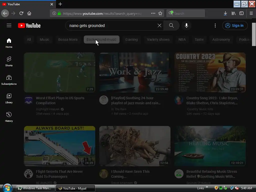
Task: Open Work & Jazz playlist thumbnail
Action: click(135, 72)
